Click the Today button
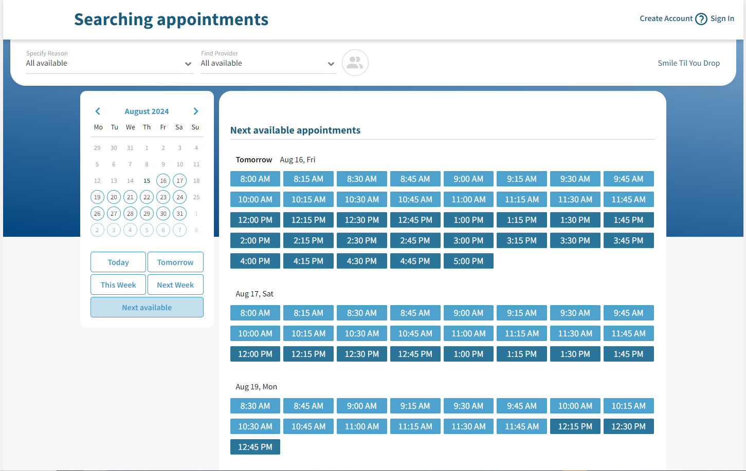 pyautogui.click(x=118, y=262)
